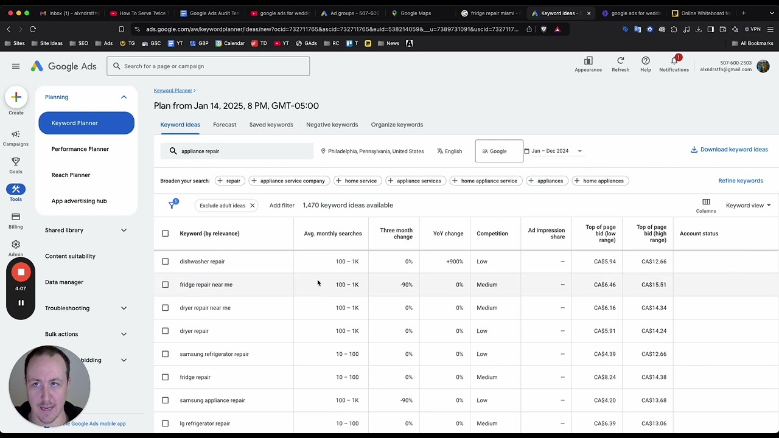Click the Download keyword ideas icon
779x438 pixels.
pos(694,150)
